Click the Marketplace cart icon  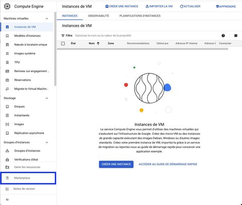[7, 178]
